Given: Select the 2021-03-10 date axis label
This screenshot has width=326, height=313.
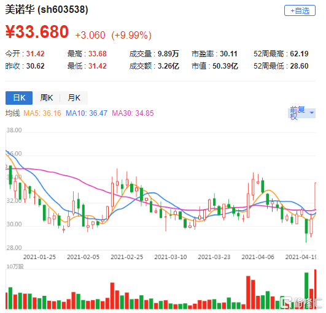Looking at the screenshot, I should coord(171,257).
